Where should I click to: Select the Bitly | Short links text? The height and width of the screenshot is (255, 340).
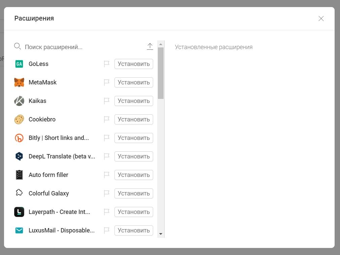coord(59,138)
